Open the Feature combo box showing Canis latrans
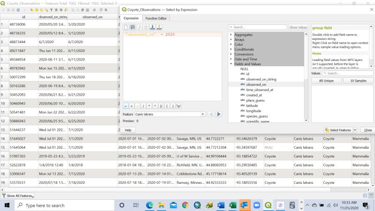Viewport: 375px width, 211px height. click(170, 114)
